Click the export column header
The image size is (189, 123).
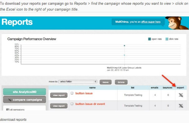click(180, 88)
